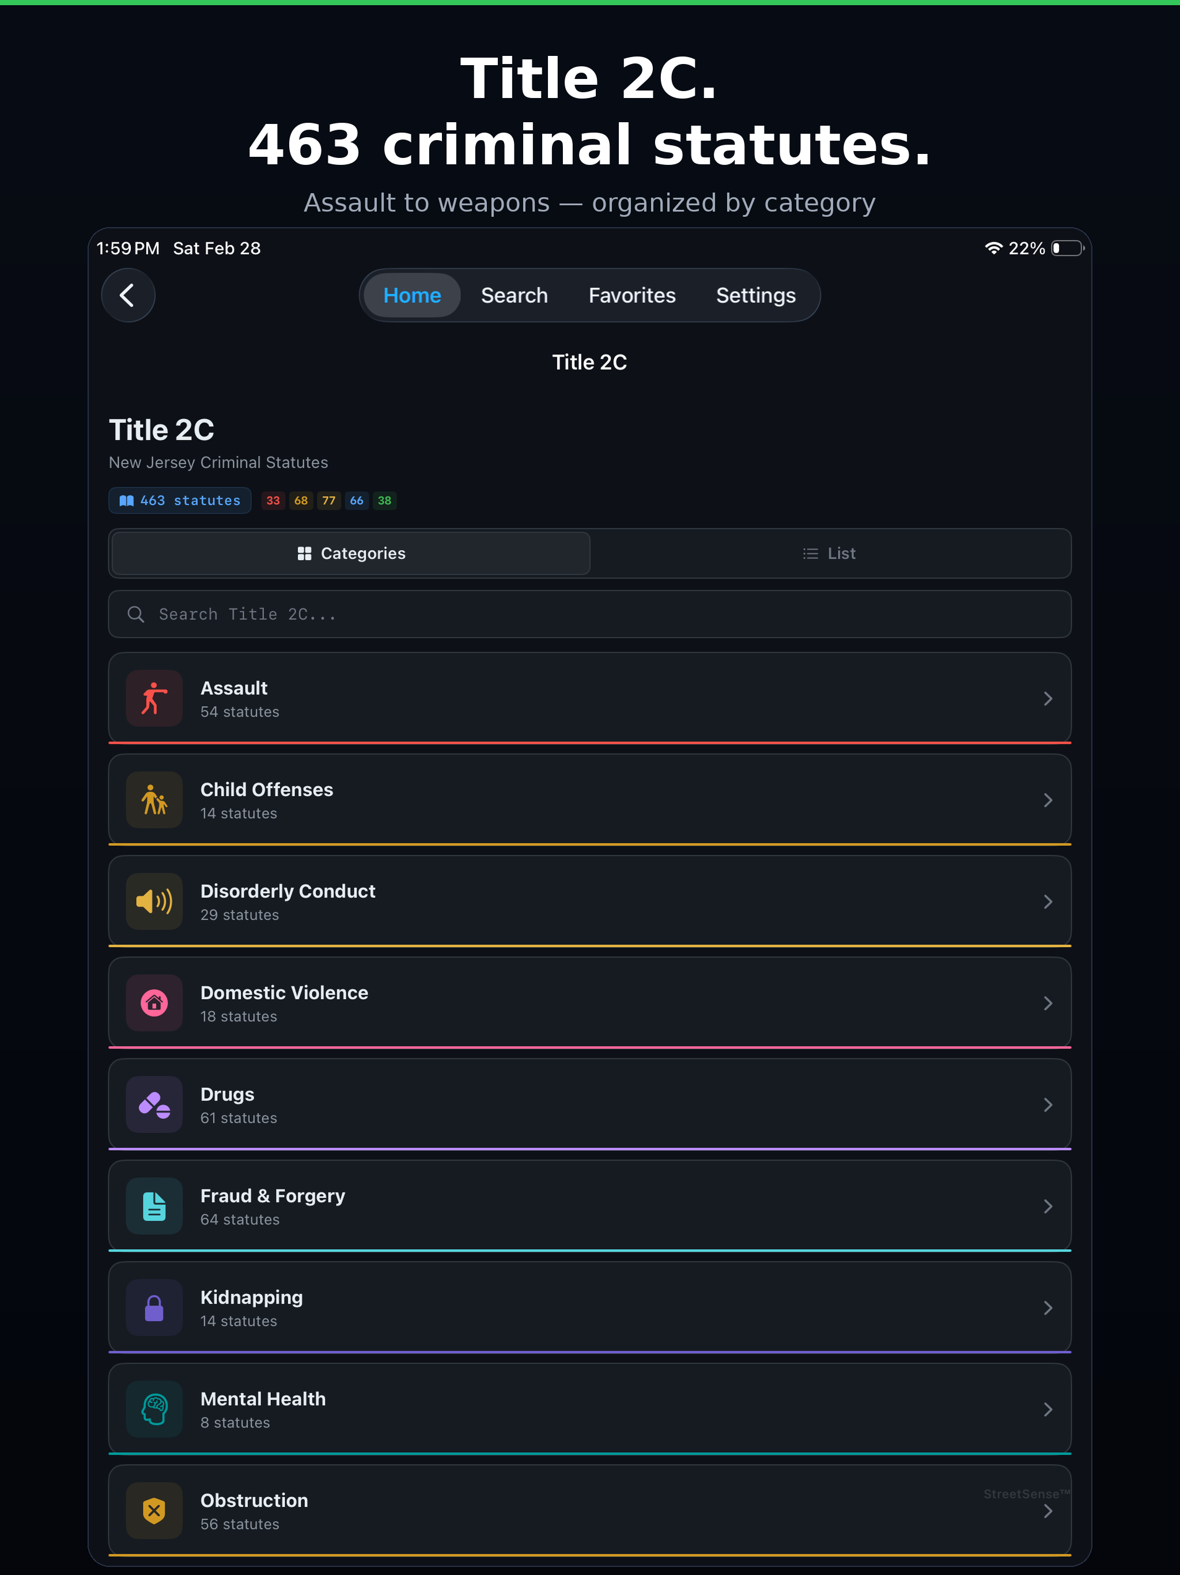The height and width of the screenshot is (1575, 1180).
Task: Switch to the Home tab
Action: (x=412, y=296)
